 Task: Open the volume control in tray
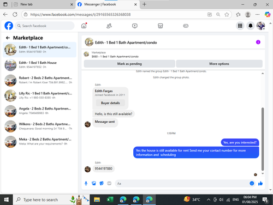(221, 200)
